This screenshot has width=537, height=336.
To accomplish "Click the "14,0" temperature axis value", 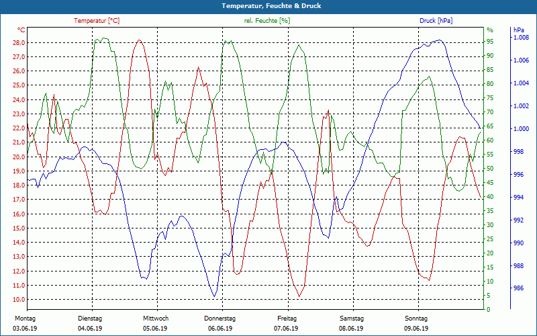I will (19, 243).
